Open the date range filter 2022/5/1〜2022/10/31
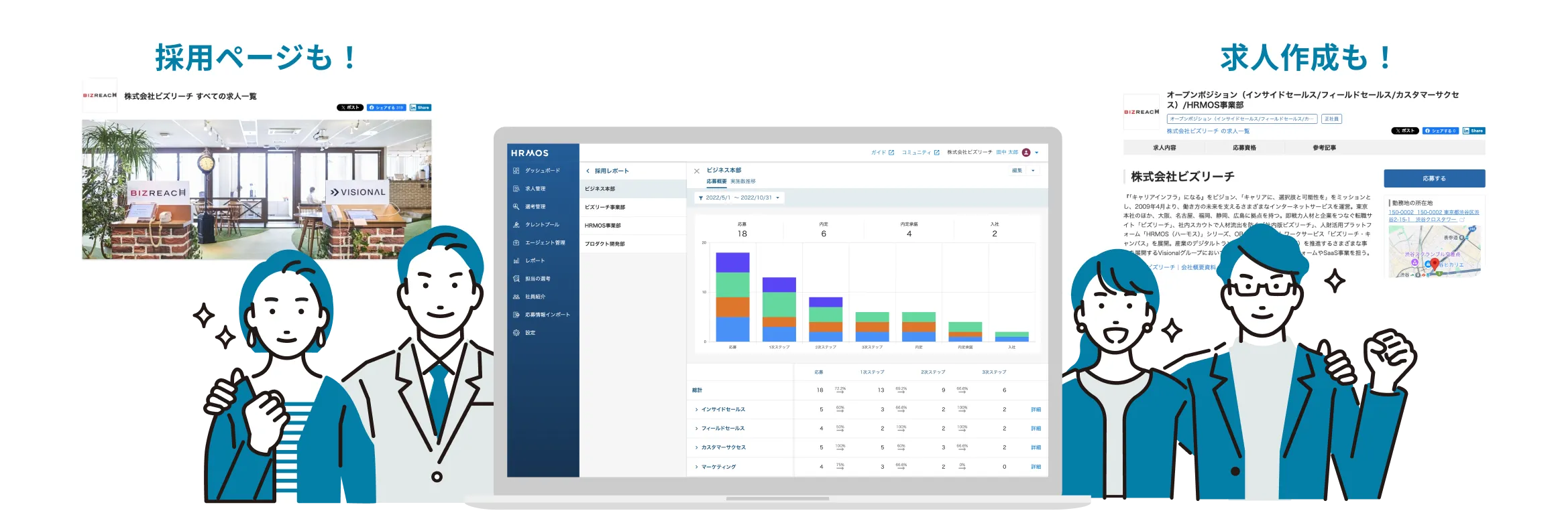This screenshot has height=521, width=1556. [x=738, y=198]
